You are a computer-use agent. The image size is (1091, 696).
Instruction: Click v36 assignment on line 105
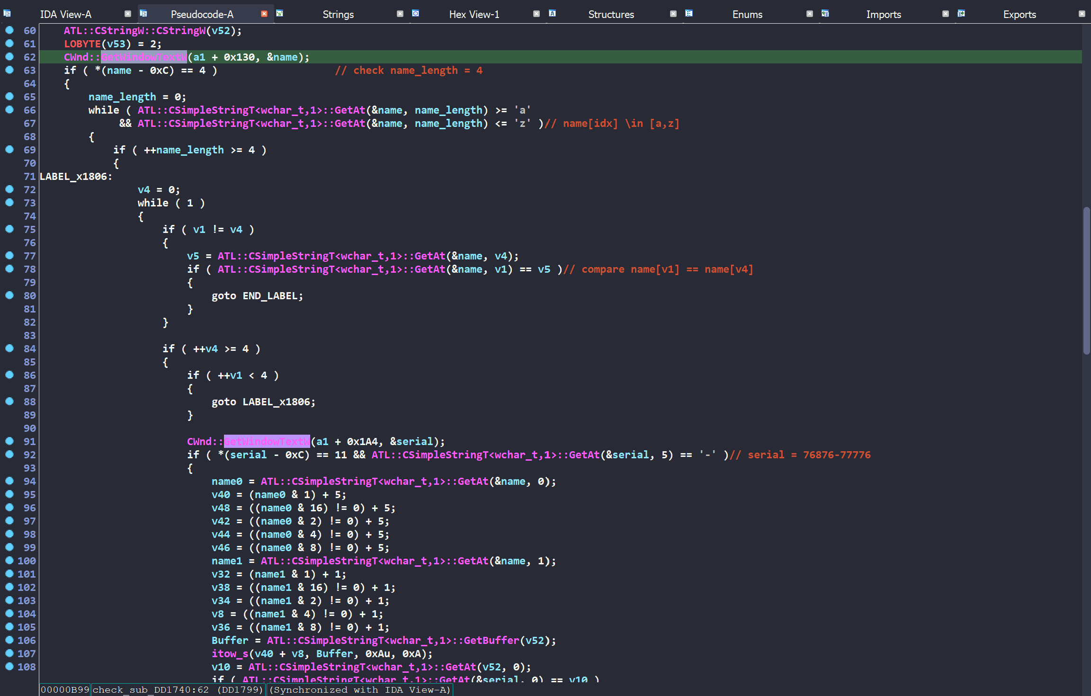coord(221,627)
